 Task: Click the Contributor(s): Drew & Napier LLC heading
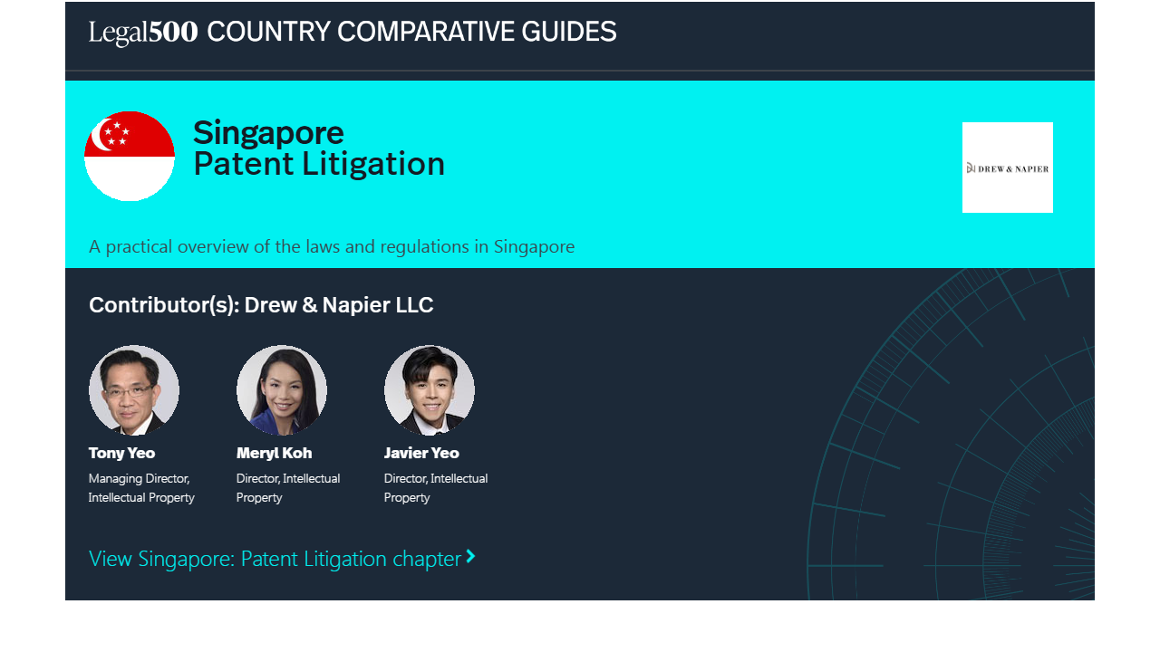pos(261,305)
